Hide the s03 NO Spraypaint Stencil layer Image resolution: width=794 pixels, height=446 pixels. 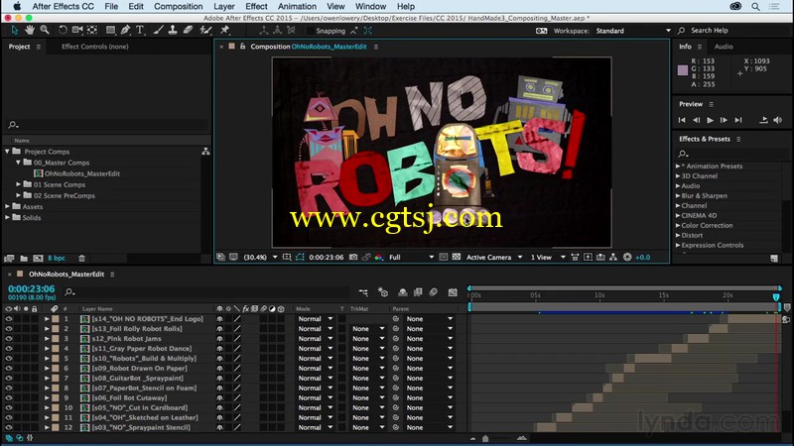click(9, 427)
